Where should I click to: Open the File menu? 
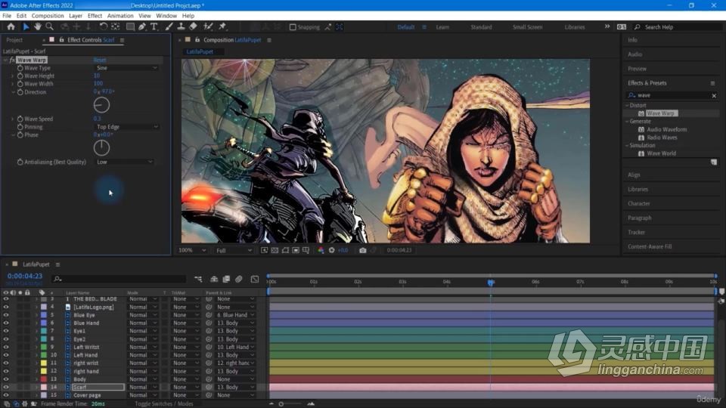pyautogui.click(x=7, y=16)
